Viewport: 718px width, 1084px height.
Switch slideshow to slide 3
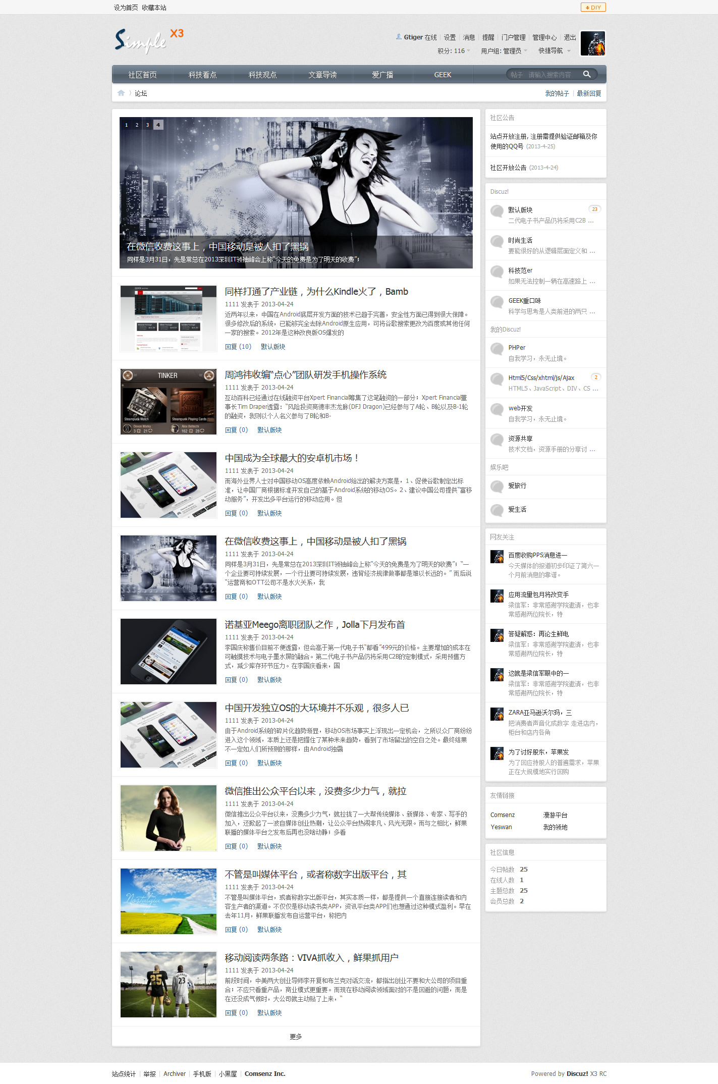point(147,125)
